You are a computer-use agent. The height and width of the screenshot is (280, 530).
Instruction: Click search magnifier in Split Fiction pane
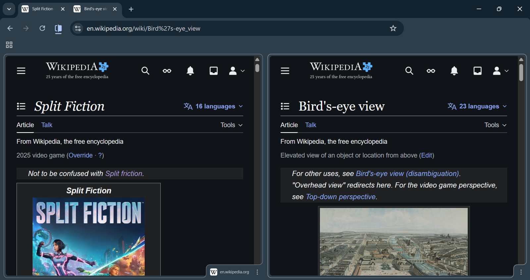pyautogui.click(x=145, y=71)
